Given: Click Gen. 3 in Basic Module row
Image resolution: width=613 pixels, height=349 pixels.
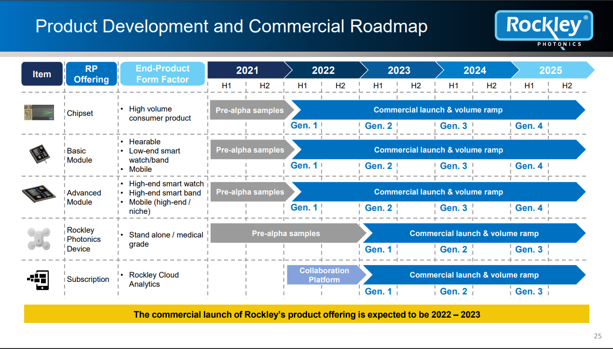Looking at the screenshot, I should 454,166.
